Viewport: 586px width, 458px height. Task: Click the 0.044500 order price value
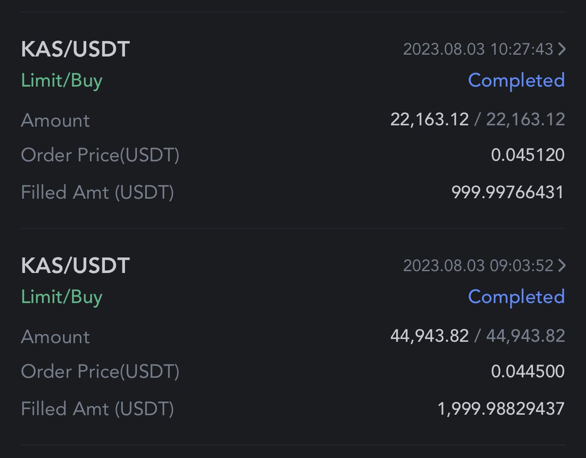pos(528,372)
